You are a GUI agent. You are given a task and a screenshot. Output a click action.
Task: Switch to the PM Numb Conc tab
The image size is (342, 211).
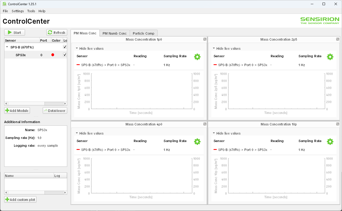(x=115, y=33)
